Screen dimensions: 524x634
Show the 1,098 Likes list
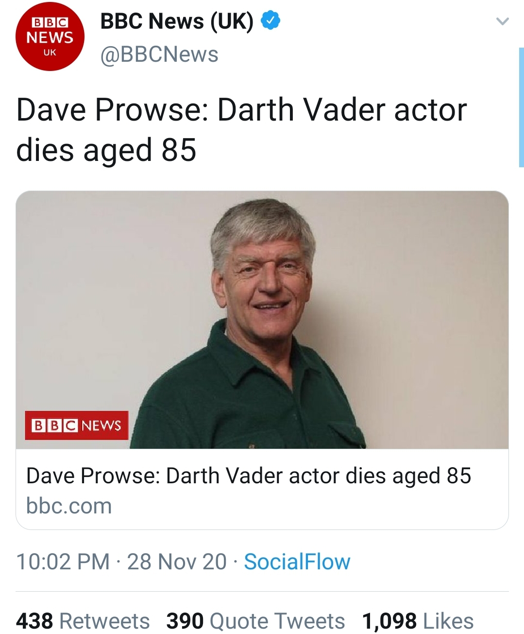pos(418,621)
